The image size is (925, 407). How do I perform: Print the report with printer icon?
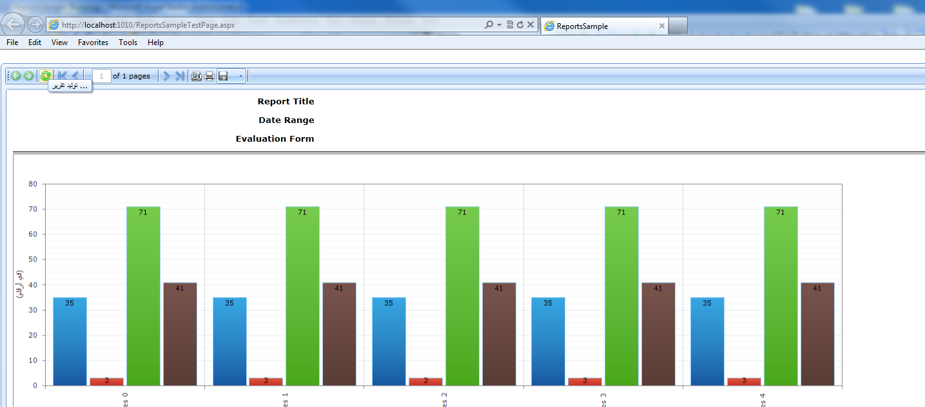209,76
